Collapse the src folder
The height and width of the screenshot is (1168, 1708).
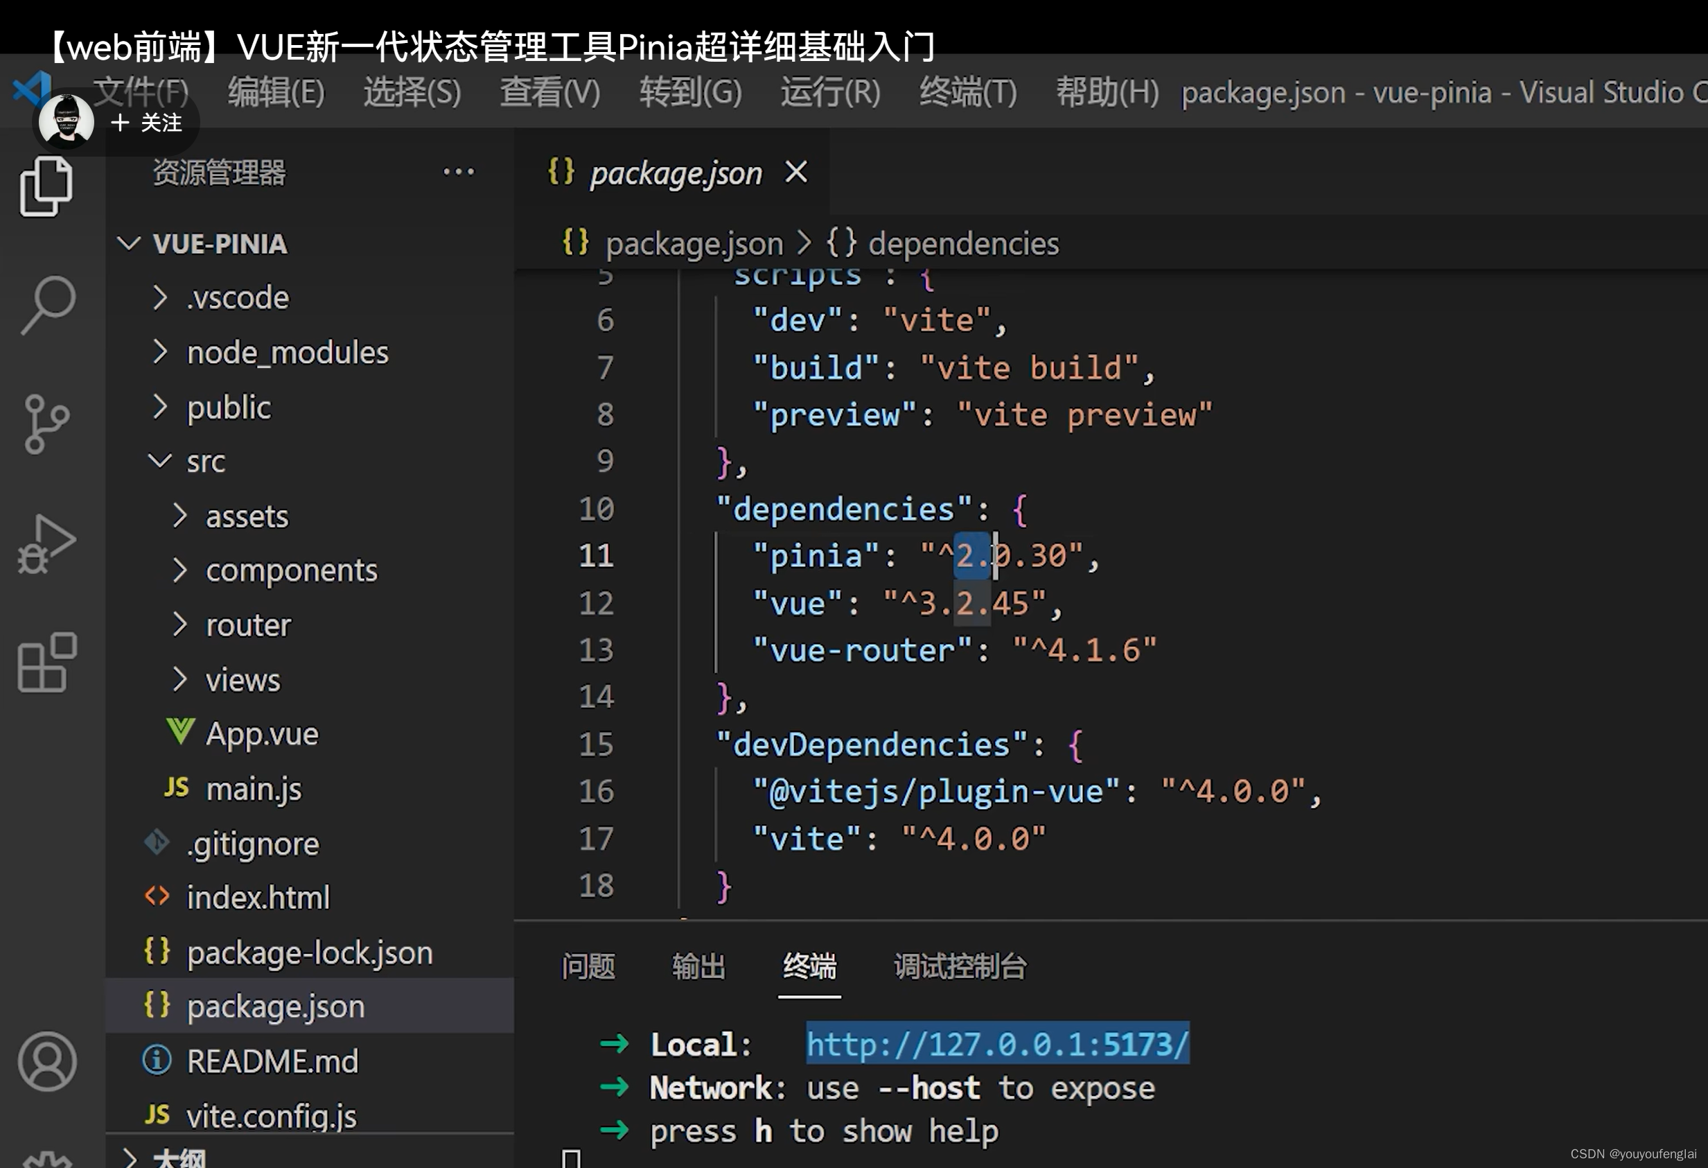(310, 462)
